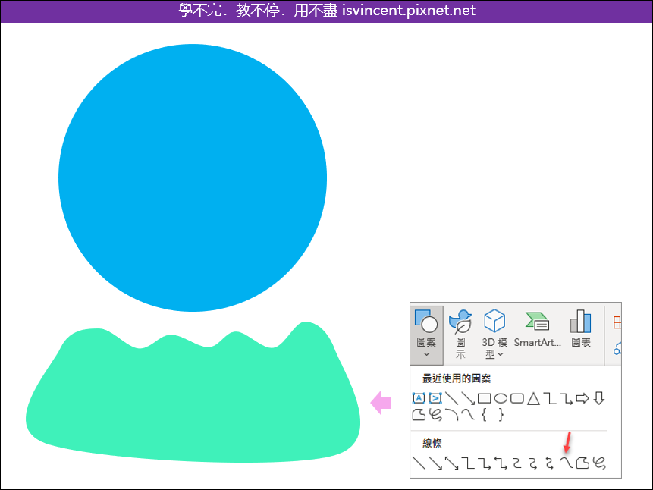Pick elbow connector in recent shapes

click(x=550, y=398)
